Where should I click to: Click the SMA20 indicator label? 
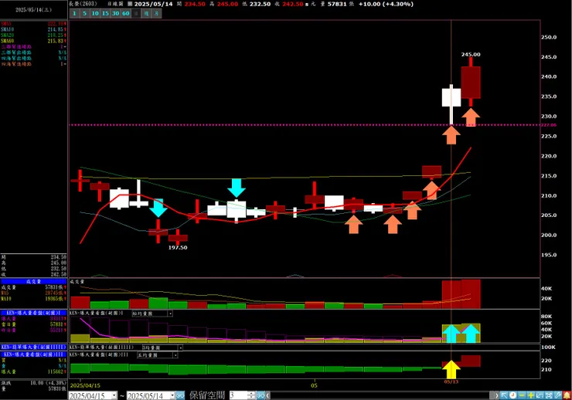7,36
